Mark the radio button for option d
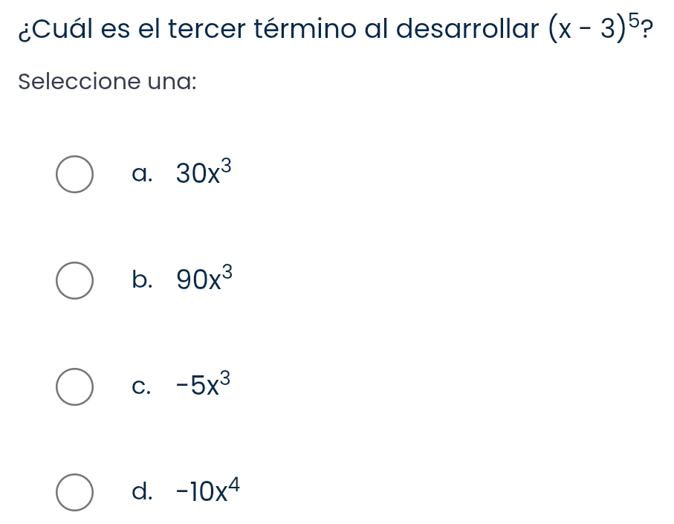Screen dimensions: 674x524 (x=75, y=492)
